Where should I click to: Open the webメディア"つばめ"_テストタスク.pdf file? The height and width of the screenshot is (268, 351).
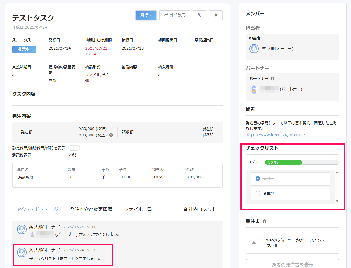(296, 243)
